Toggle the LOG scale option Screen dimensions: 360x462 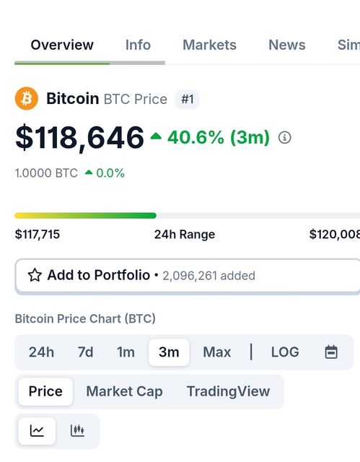tap(285, 352)
